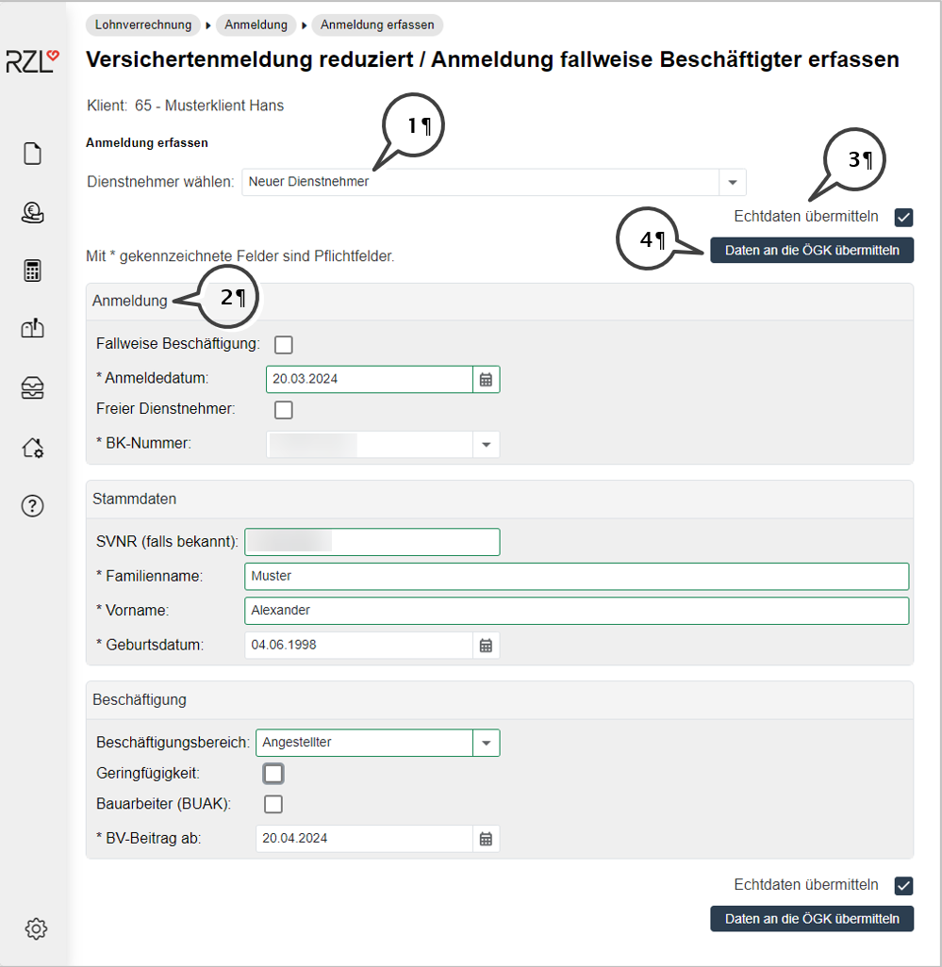Open the calendar picker for Anmeldedatum
This screenshot has height=967, width=942.
[486, 379]
